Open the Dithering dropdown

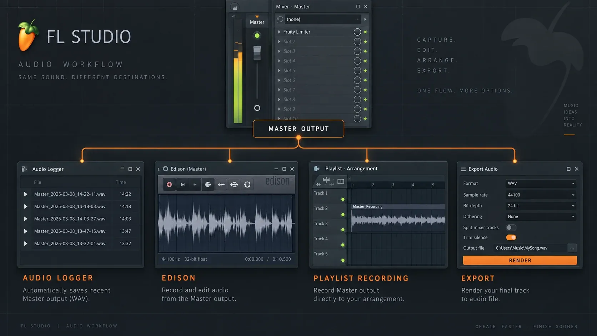(541, 216)
